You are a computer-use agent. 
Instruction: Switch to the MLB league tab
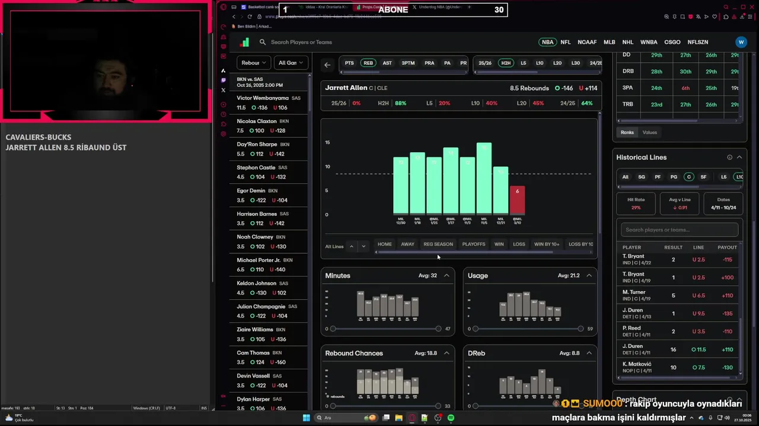[609, 42]
